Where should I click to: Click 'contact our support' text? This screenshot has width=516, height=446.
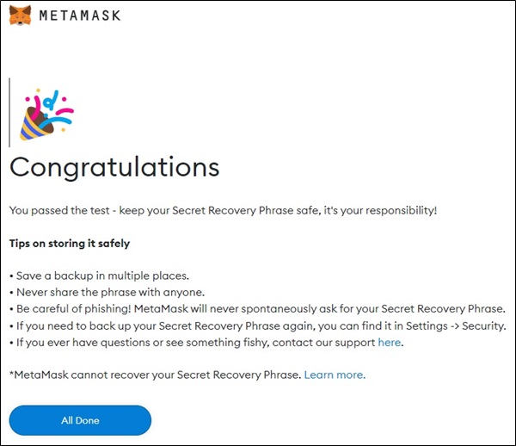tap(324, 343)
